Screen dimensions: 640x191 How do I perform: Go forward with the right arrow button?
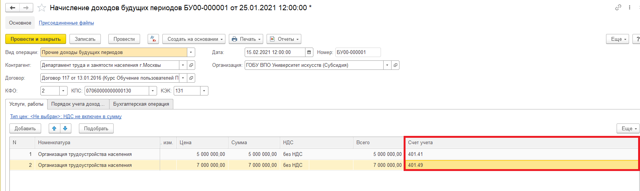(26, 8)
